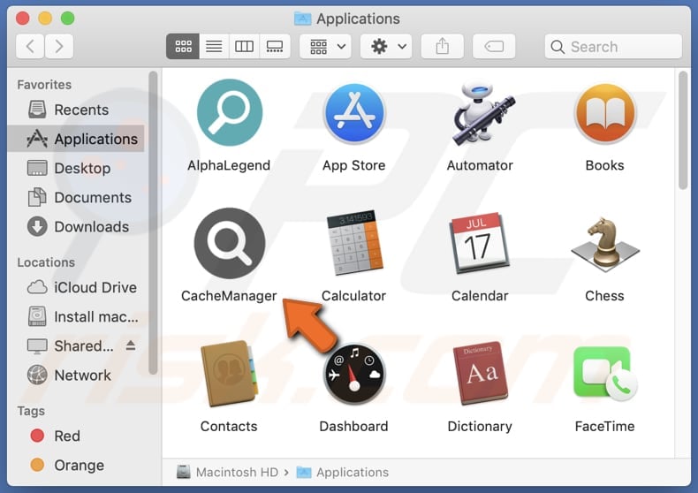This screenshot has height=493, width=698.
Task: Filter by the Orange tag
Action: [x=76, y=466]
